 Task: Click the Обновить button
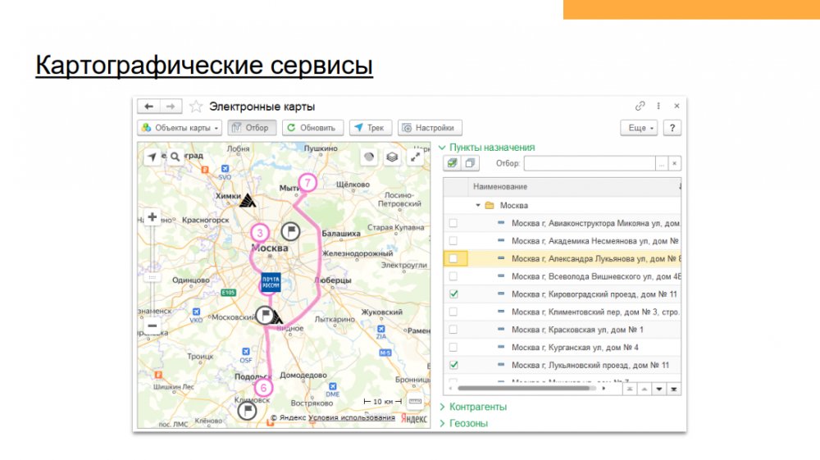tap(312, 128)
